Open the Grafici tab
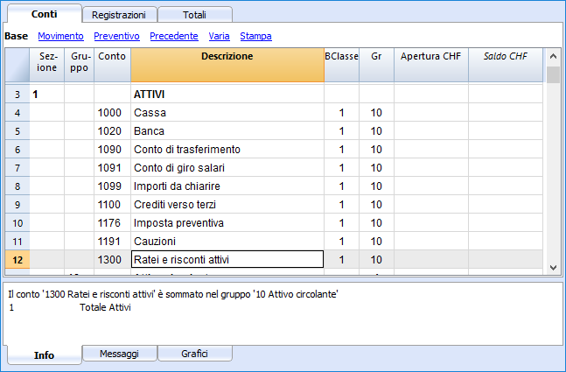566x372 pixels. (194, 354)
